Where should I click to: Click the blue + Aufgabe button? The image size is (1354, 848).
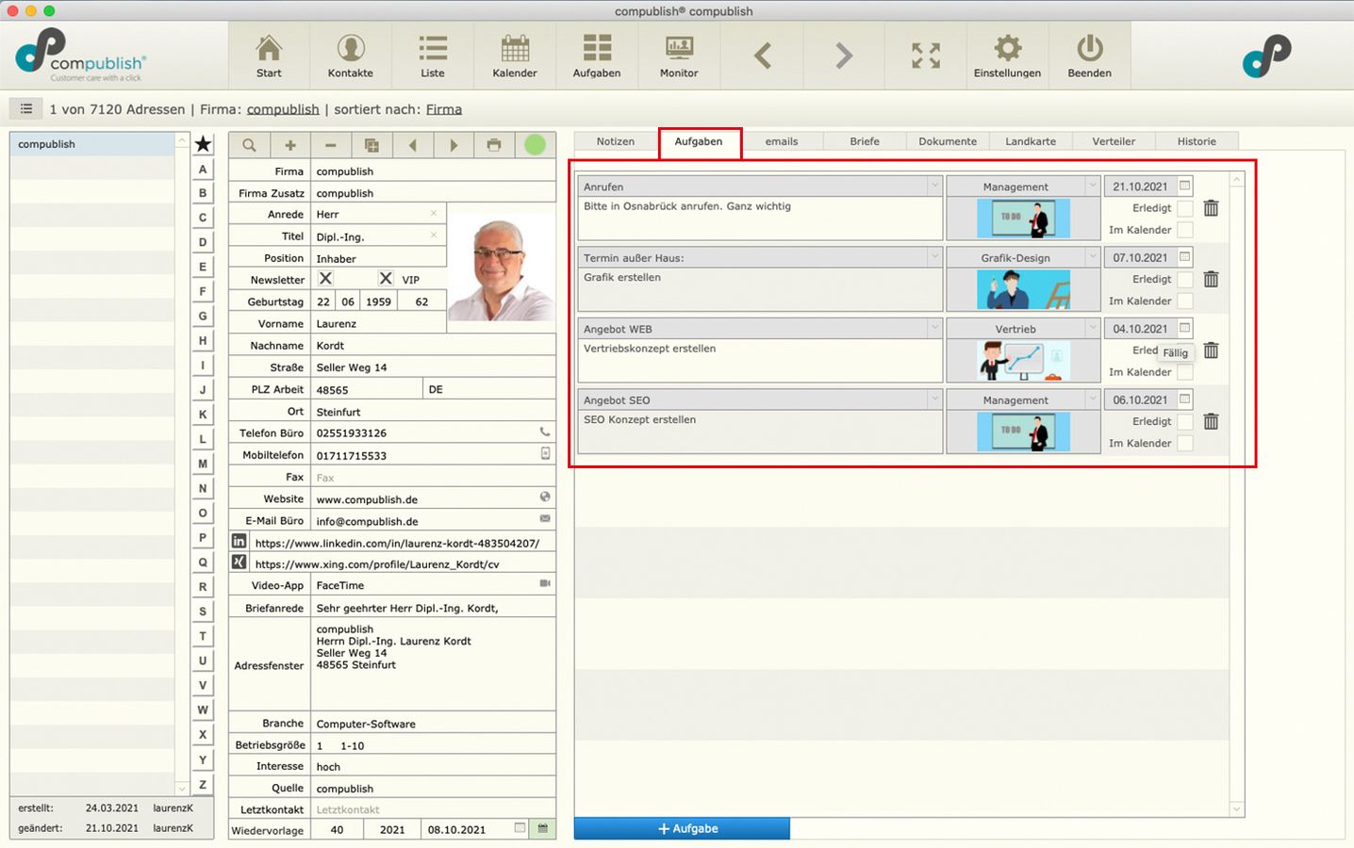[x=682, y=828]
